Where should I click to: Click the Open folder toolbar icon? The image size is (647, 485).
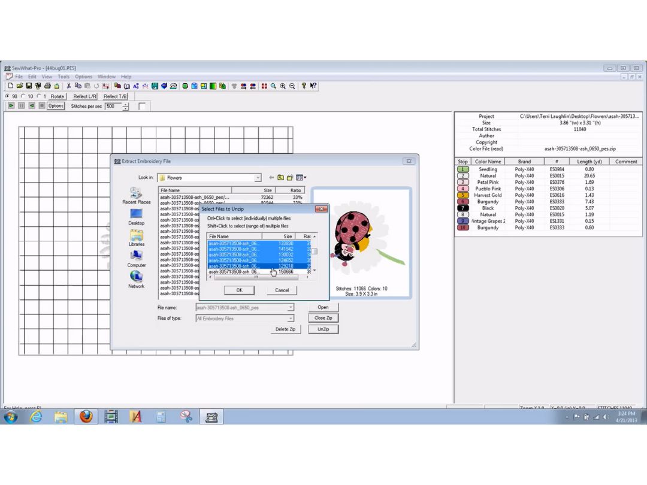tap(19, 86)
